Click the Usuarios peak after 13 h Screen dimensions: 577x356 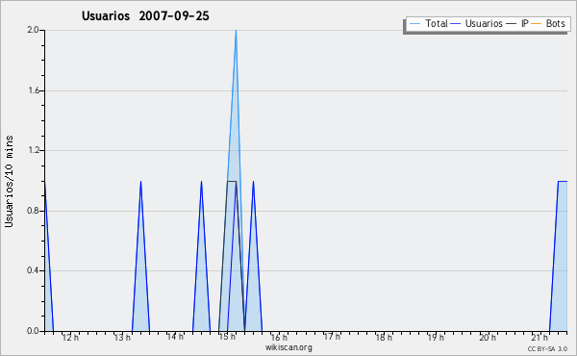[140, 182]
